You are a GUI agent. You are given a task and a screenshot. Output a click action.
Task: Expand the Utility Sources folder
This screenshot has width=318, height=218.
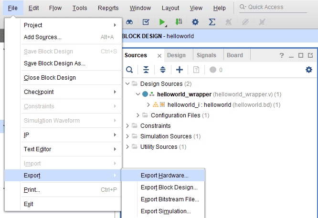click(128, 147)
